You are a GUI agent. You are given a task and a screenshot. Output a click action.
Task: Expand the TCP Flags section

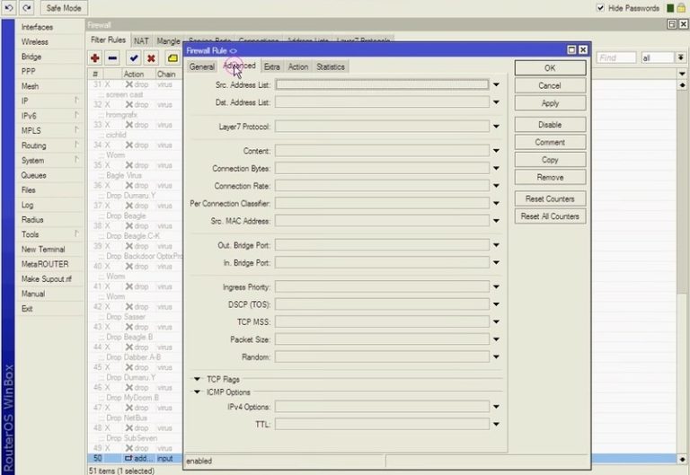pyautogui.click(x=197, y=379)
